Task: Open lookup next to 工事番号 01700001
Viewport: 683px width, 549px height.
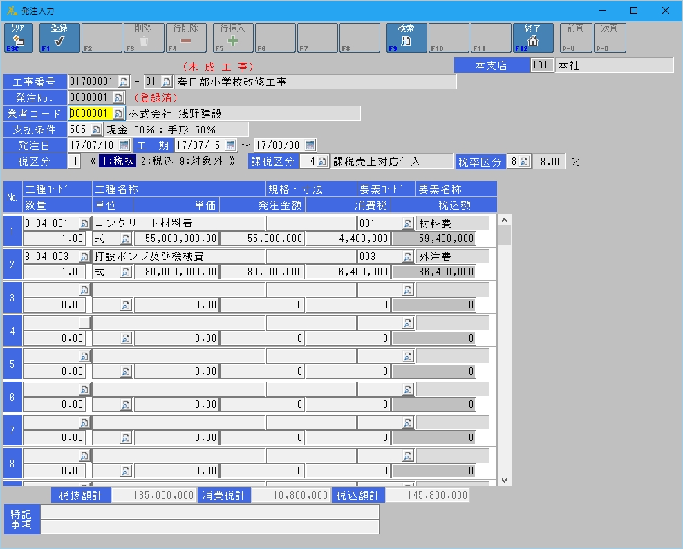Action: pyautogui.click(x=124, y=82)
